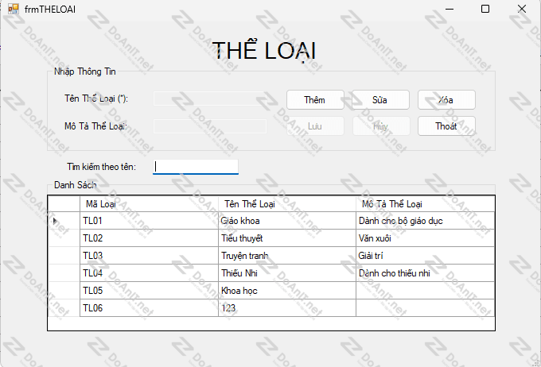The image size is (541, 367).
Task: Click the Sửa button
Action: click(x=380, y=100)
